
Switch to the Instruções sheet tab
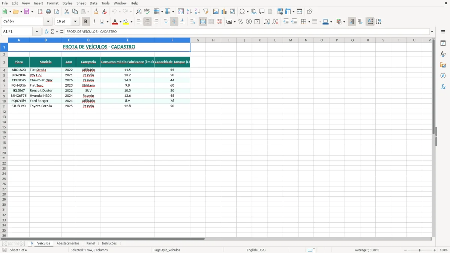pos(109,243)
